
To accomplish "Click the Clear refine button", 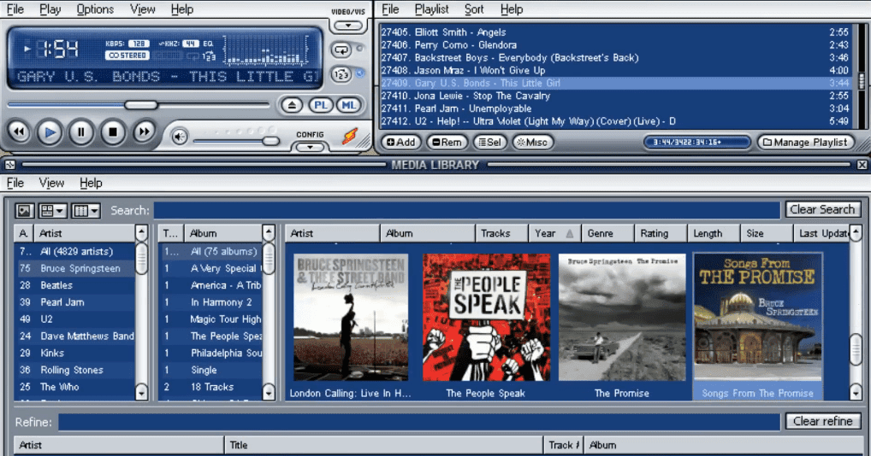I will pyautogui.click(x=823, y=421).
